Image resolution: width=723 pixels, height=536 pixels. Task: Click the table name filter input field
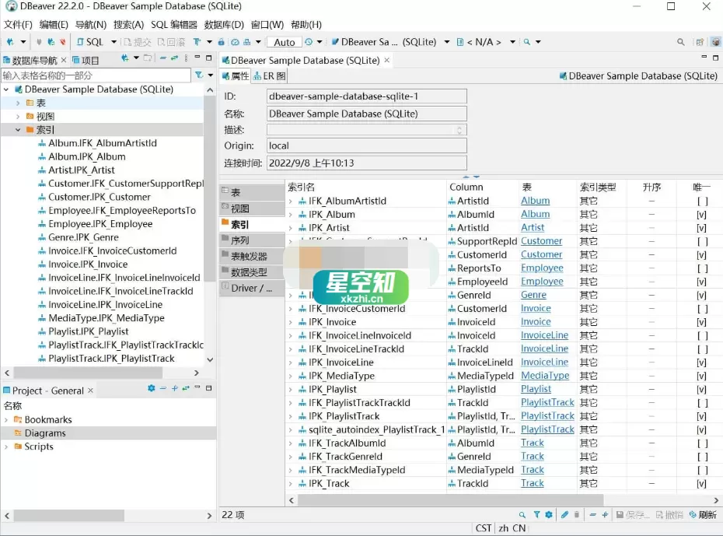click(x=93, y=75)
